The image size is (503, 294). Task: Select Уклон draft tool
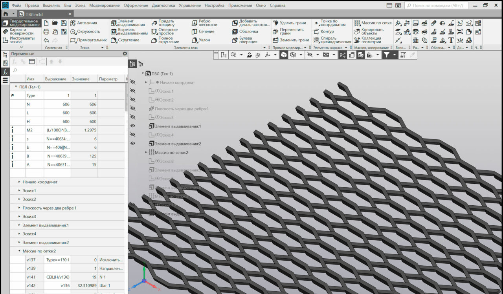pos(201,40)
